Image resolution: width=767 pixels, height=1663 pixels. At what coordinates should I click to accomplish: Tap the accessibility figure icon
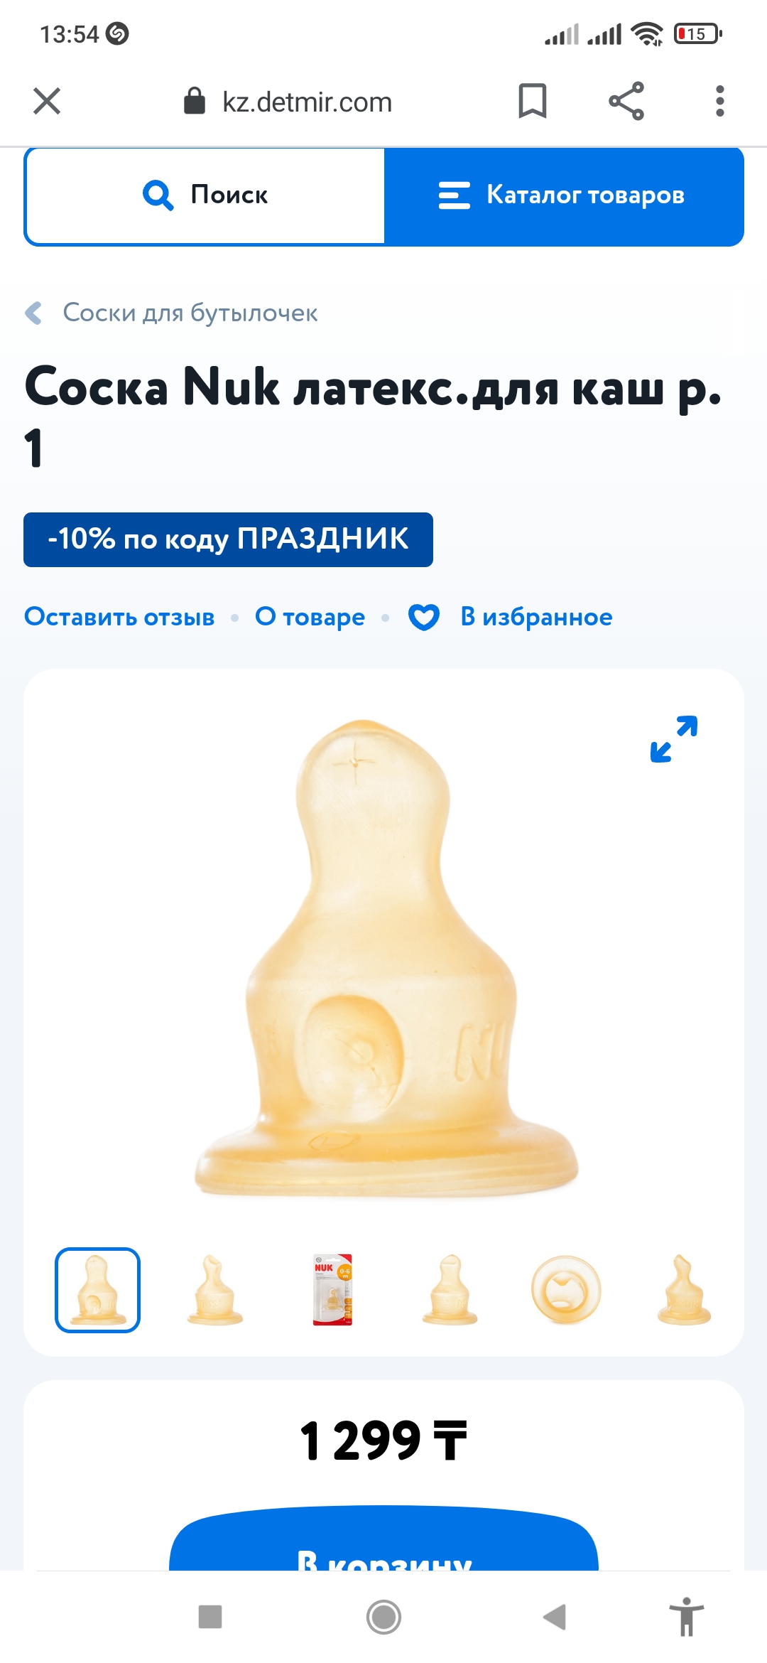[687, 1617]
